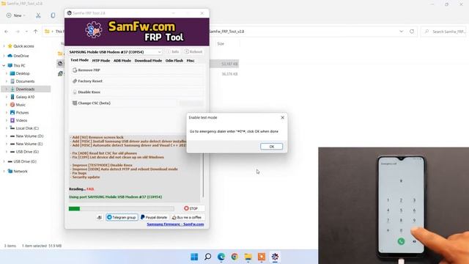Refresh the File Explorer folder view
The height and width of the screenshot is (264, 469).
click(x=412, y=32)
